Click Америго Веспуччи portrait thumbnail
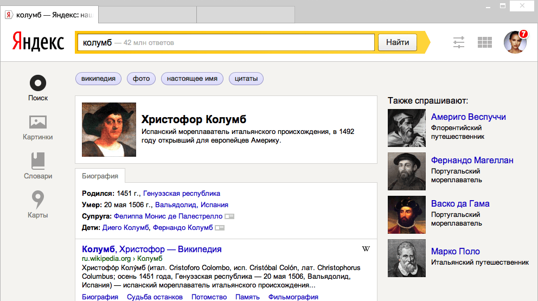 tap(407, 128)
